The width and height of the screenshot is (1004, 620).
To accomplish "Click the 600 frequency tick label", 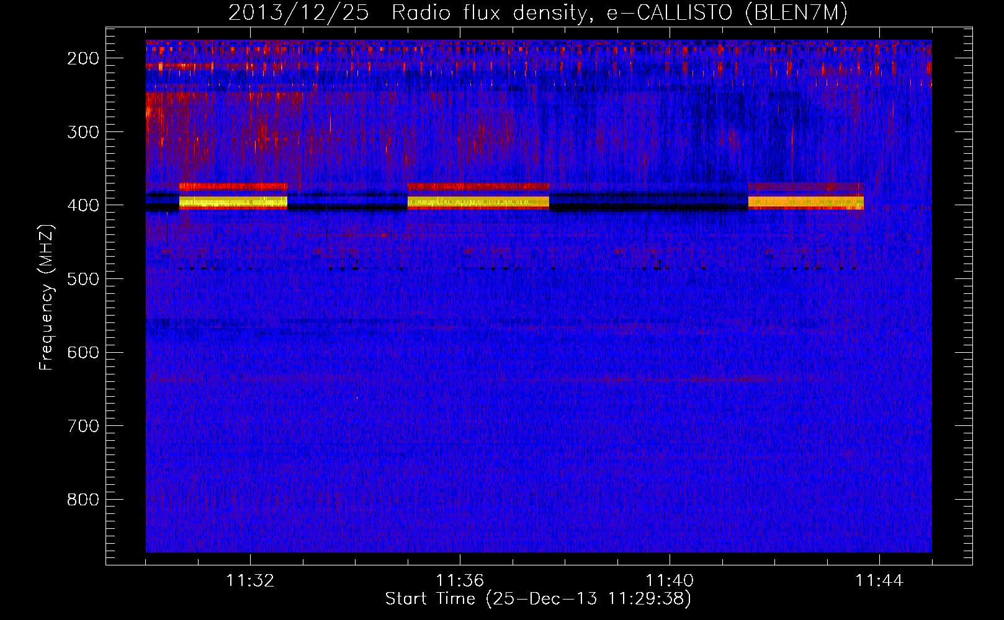I will coord(83,352).
